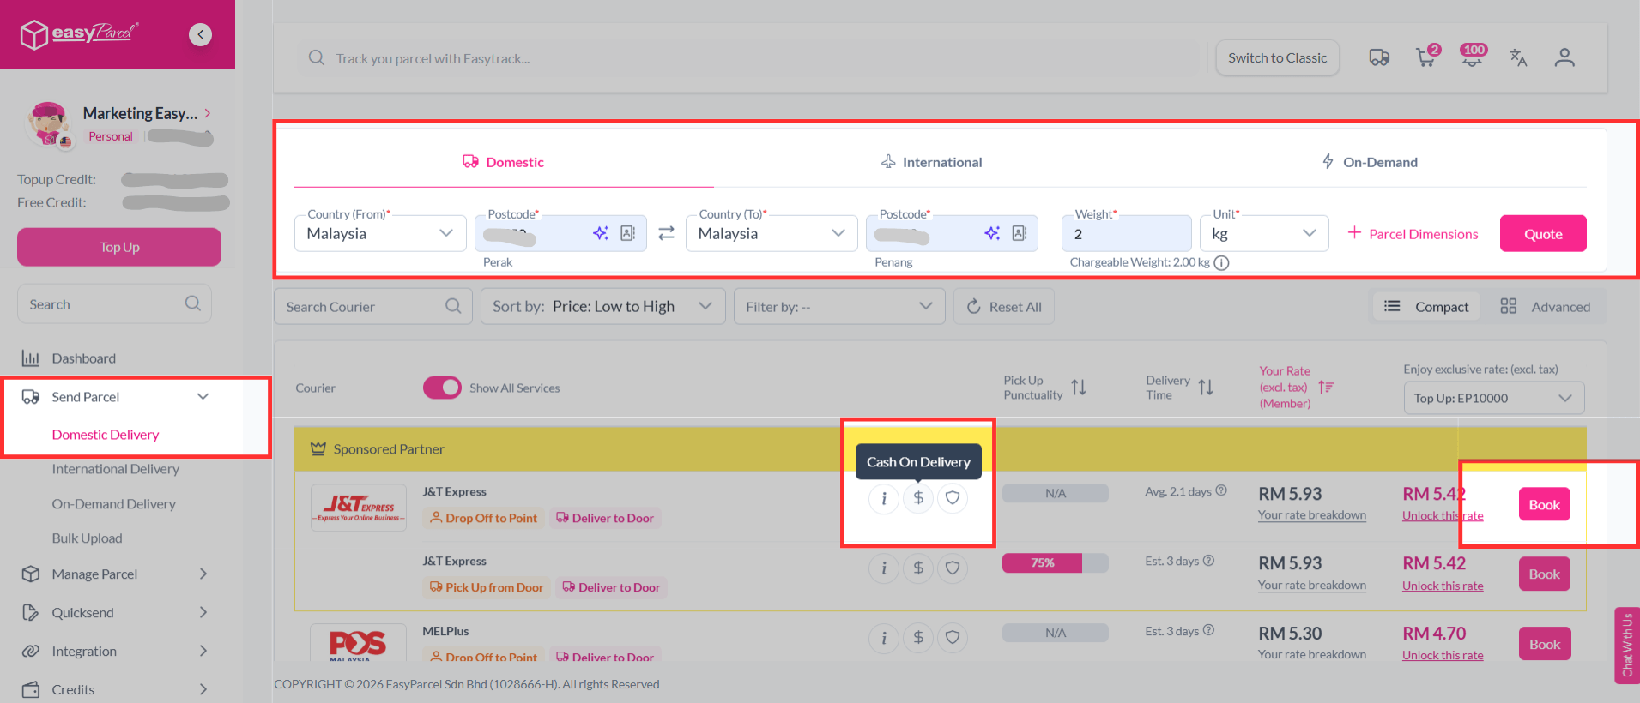
Task: Click Cash On Delivery icon for J&T Drop Off
Action: (917, 498)
